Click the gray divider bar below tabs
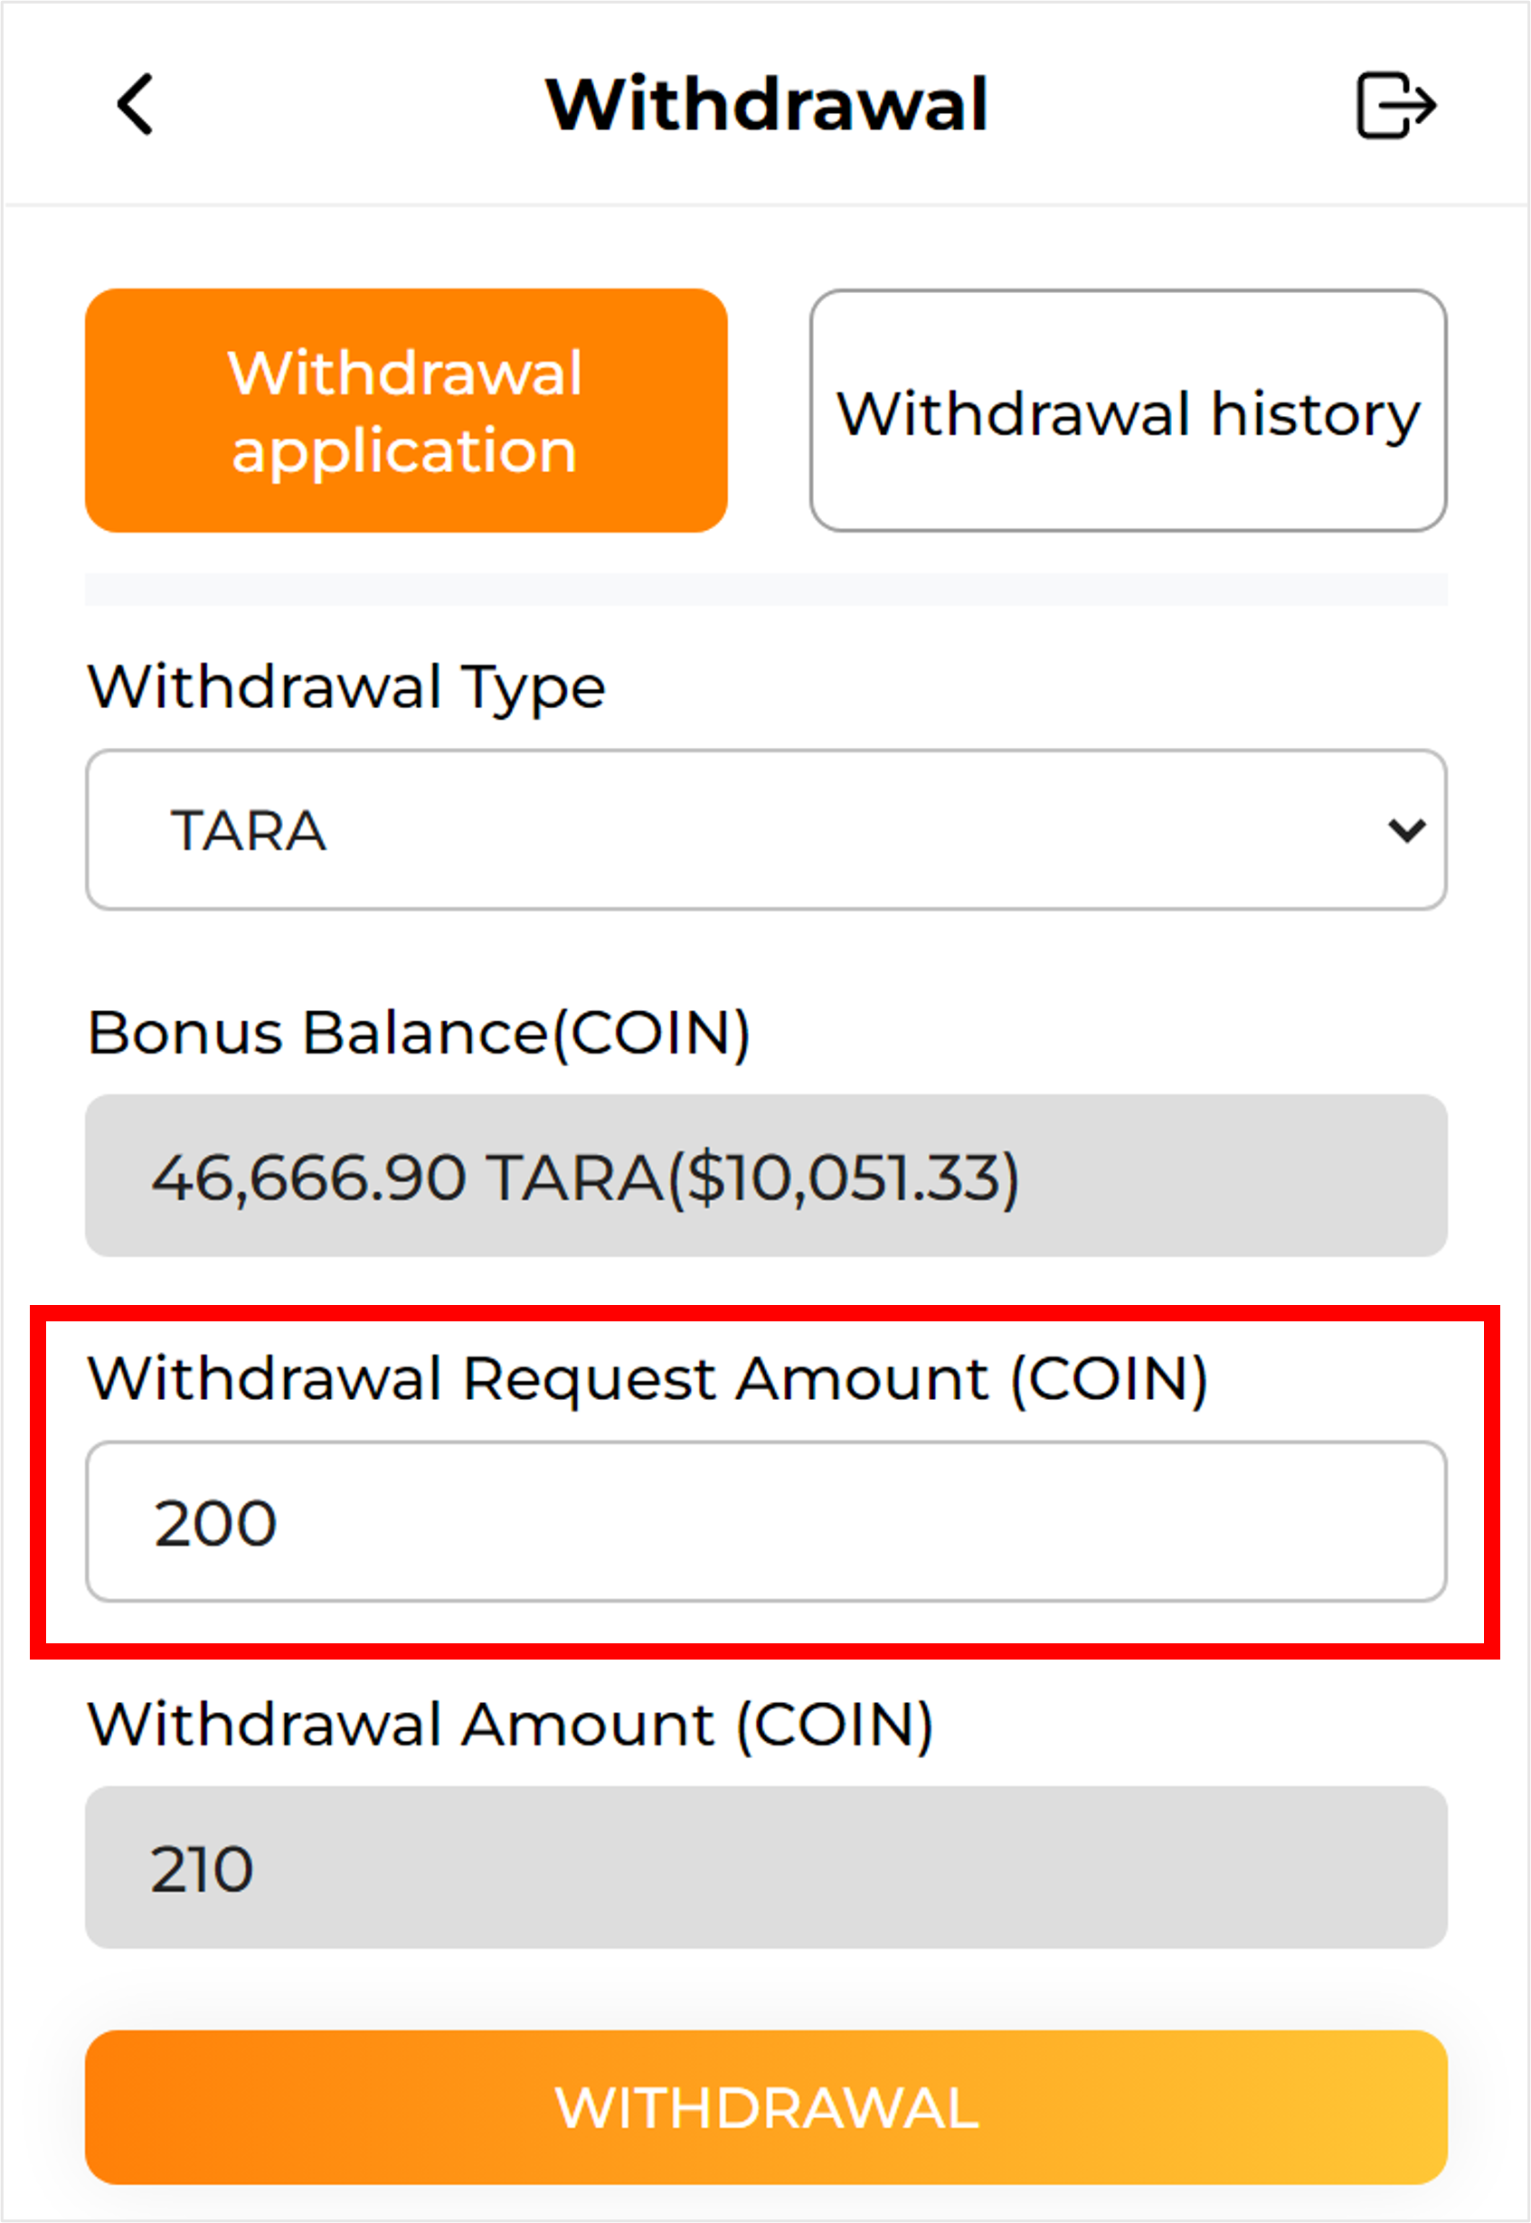1531x2223 pixels. click(765, 589)
